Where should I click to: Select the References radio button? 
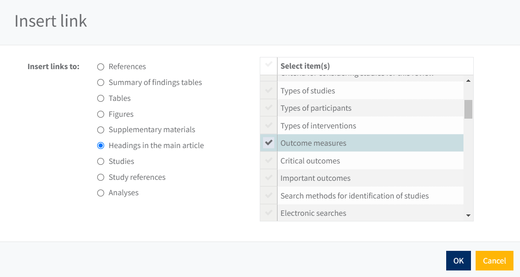coord(100,67)
